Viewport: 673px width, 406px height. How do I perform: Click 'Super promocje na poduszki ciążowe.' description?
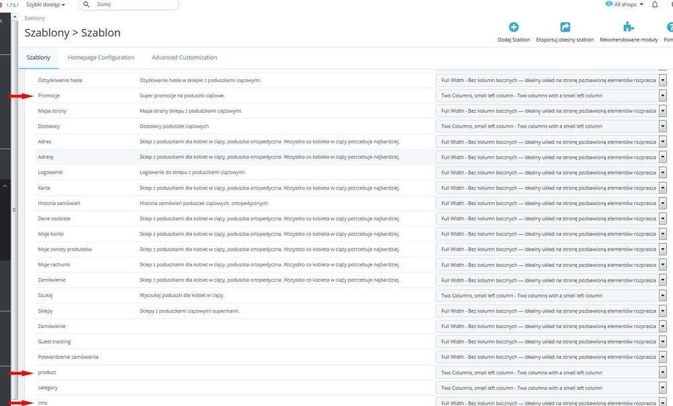(182, 95)
